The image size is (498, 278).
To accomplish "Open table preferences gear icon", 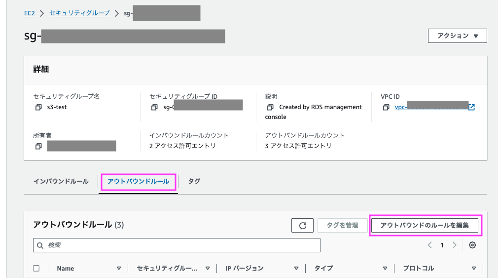I will pyautogui.click(x=472, y=245).
